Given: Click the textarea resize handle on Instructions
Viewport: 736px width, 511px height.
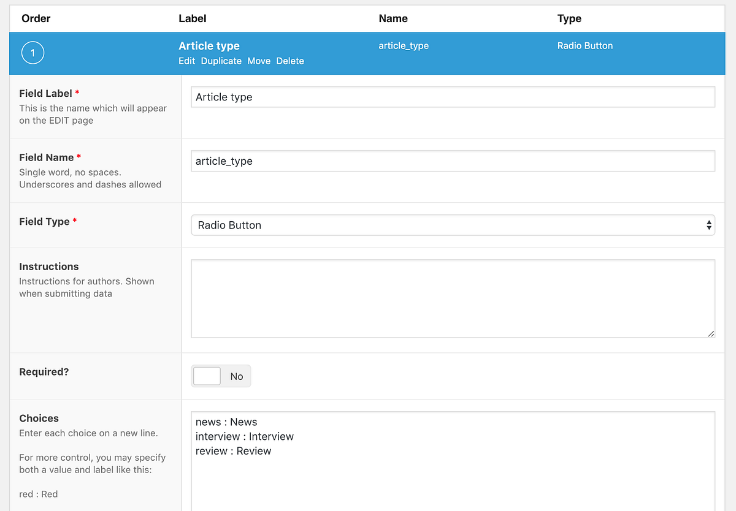Looking at the screenshot, I should [x=711, y=333].
